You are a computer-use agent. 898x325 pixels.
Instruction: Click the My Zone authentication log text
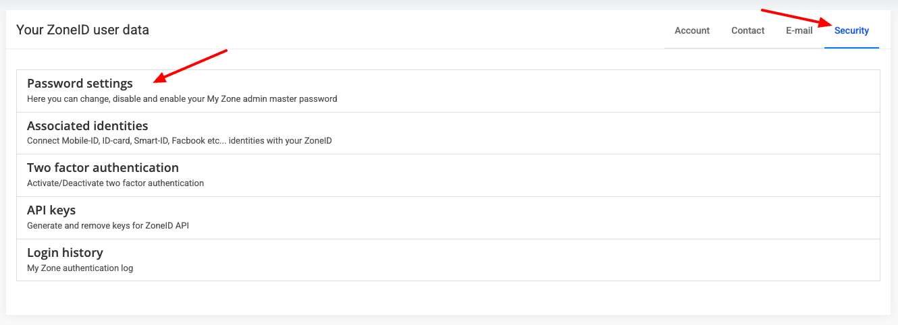(x=80, y=268)
